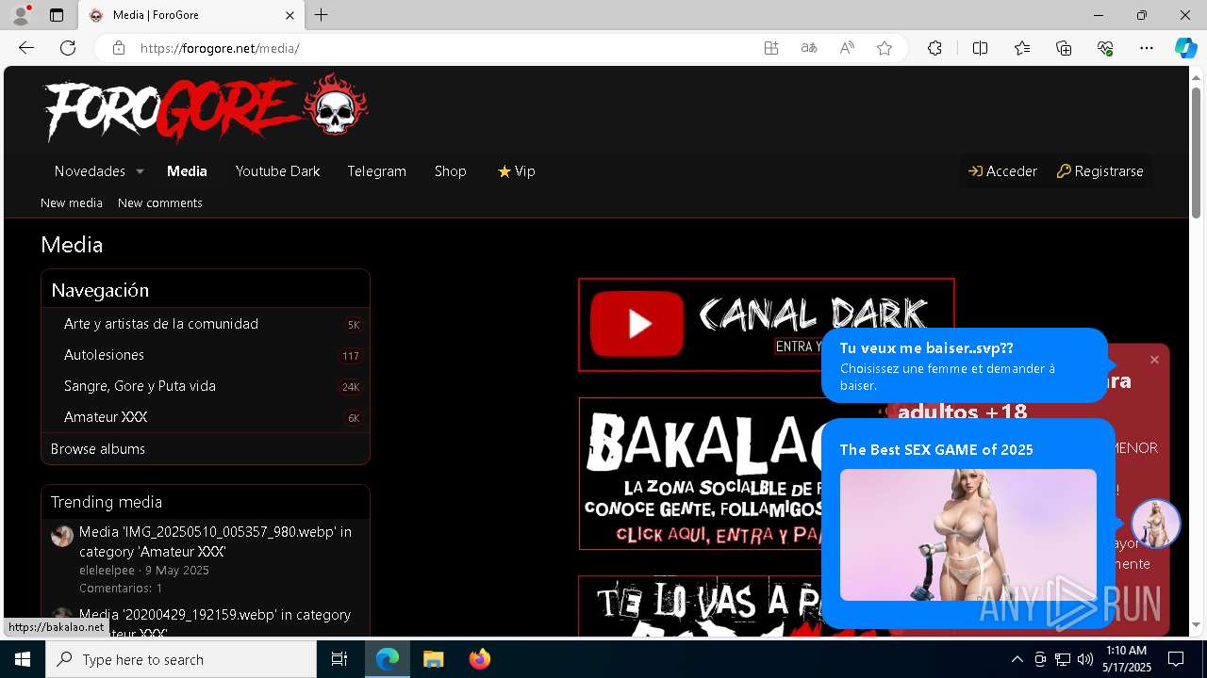Open Windows Start menu
This screenshot has height=678, width=1207.
click(x=23, y=659)
